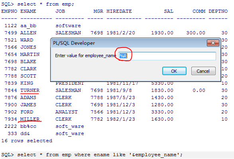Screen dimensions: 234x159
Task: Focus the employee_name value input field
Action: (x=167, y=56)
